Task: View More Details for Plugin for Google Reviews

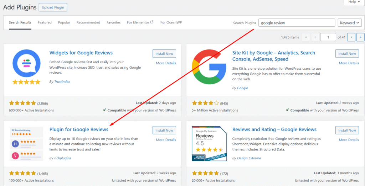Action: pyautogui.click(x=166, y=140)
